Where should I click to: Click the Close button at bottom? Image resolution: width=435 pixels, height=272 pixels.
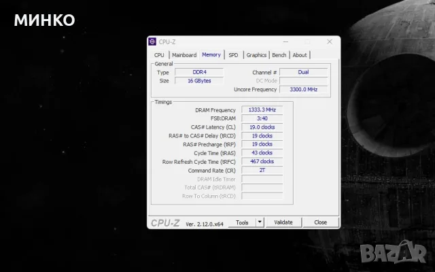tap(320, 222)
